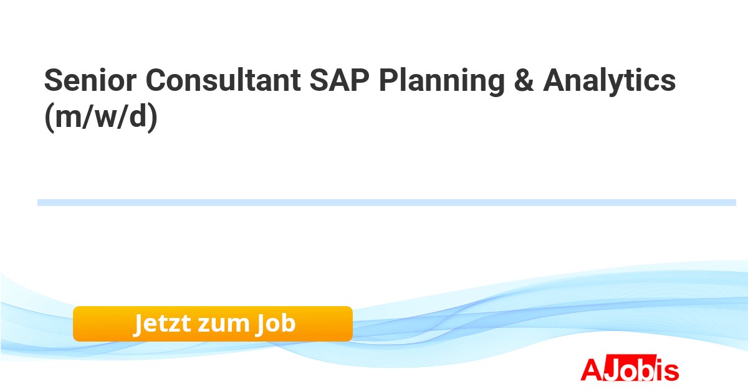Click the orange Jetzt zum Job button

click(x=213, y=324)
